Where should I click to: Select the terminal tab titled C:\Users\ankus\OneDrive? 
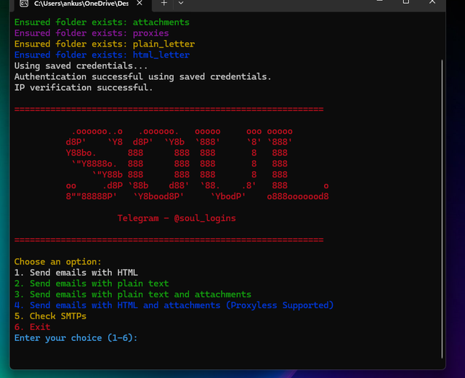pos(81,4)
